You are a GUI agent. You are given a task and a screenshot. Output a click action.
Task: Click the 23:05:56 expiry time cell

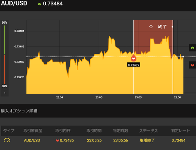coord(120,140)
